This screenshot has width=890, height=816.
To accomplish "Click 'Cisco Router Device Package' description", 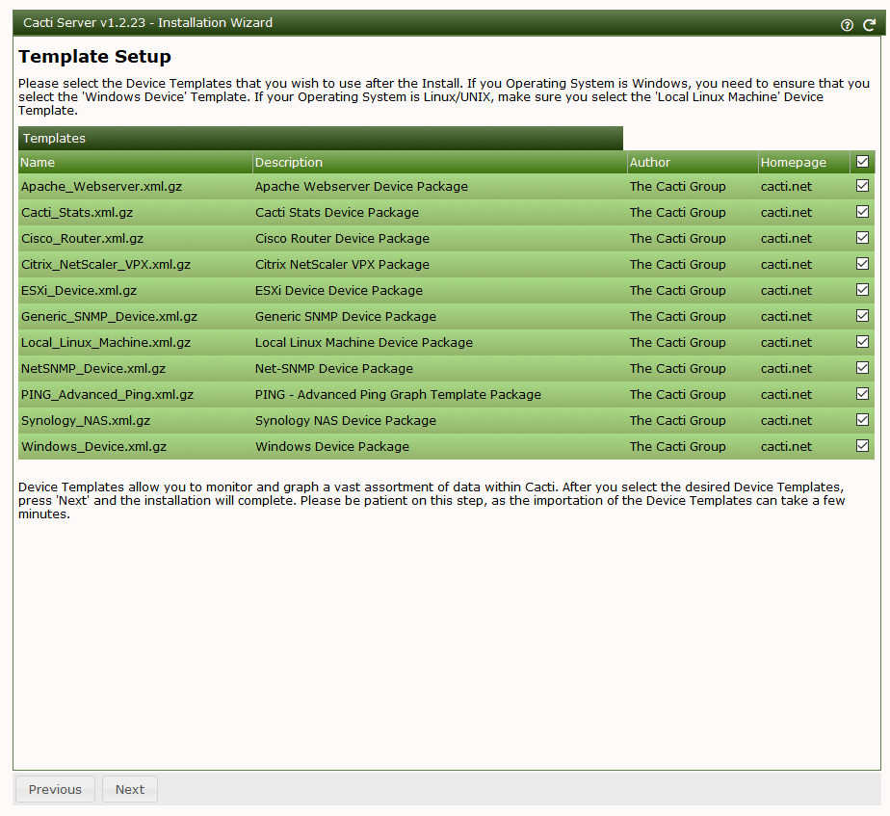I will tap(342, 239).
